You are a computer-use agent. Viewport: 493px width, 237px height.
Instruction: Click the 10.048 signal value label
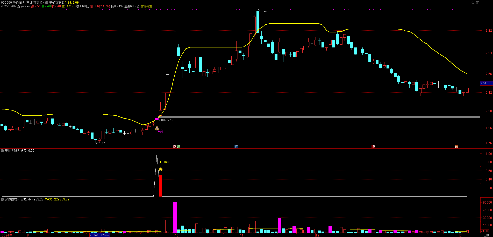(x=164, y=162)
